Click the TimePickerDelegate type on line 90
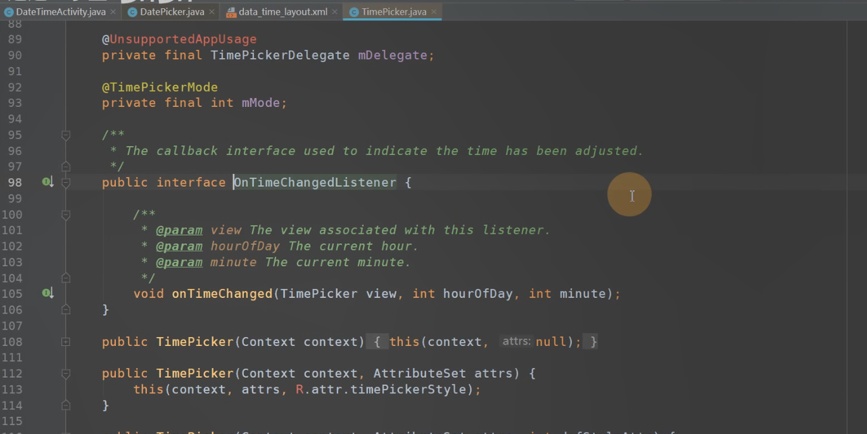Screen dimensions: 867x434 click(280, 55)
